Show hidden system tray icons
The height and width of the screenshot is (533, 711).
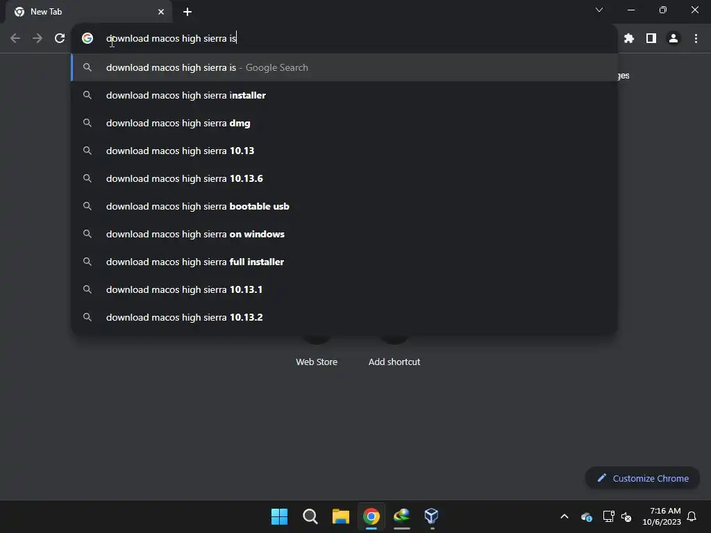point(564,516)
